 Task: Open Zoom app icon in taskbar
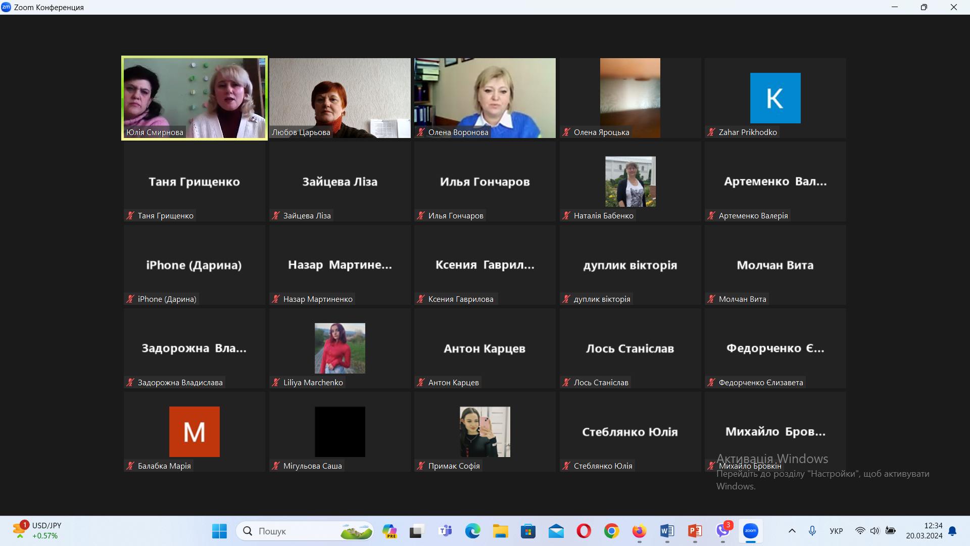[750, 531]
